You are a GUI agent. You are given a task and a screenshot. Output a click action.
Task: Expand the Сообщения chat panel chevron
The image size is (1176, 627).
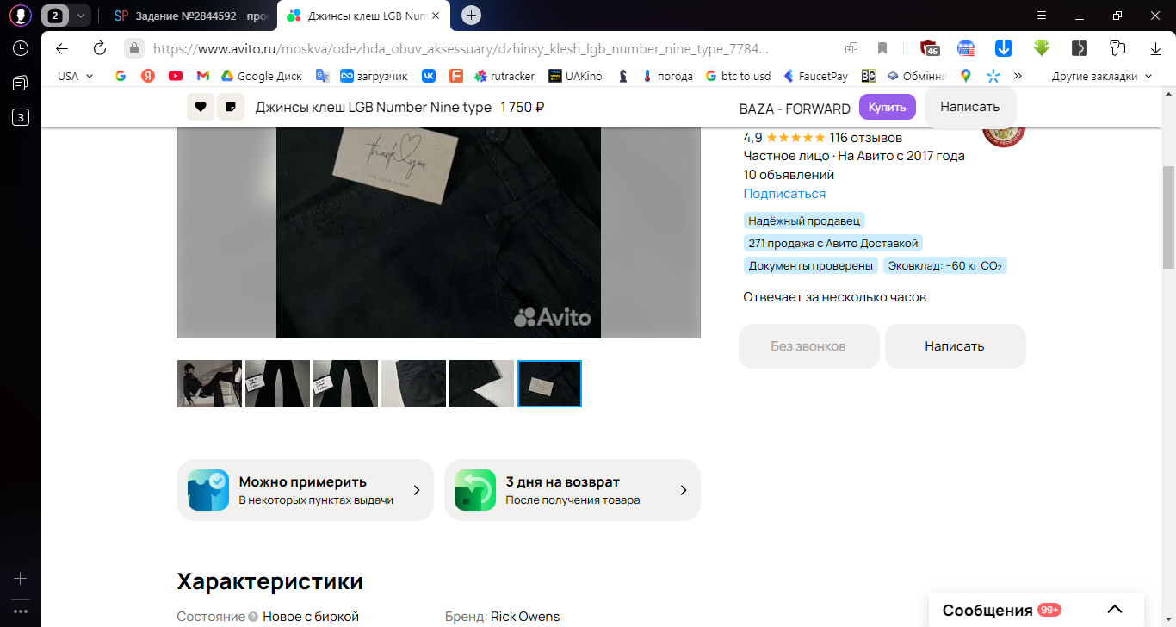coord(1115,610)
